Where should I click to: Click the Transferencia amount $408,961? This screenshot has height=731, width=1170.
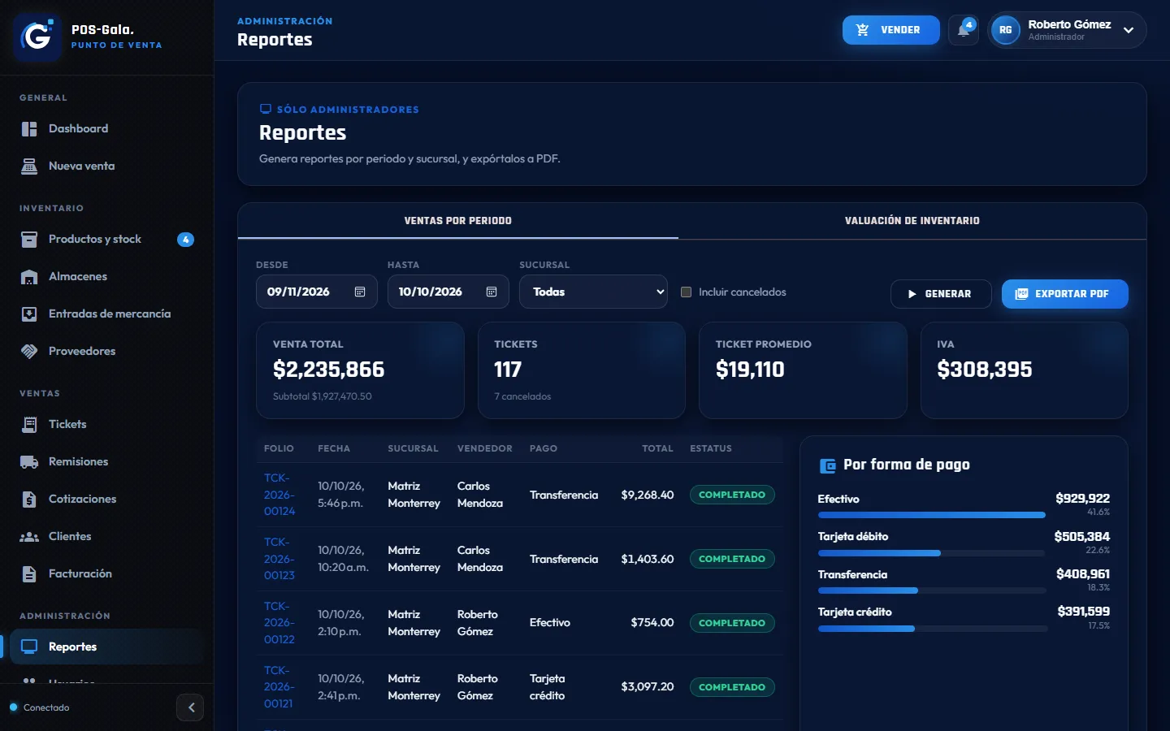[x=1083, y=574]
